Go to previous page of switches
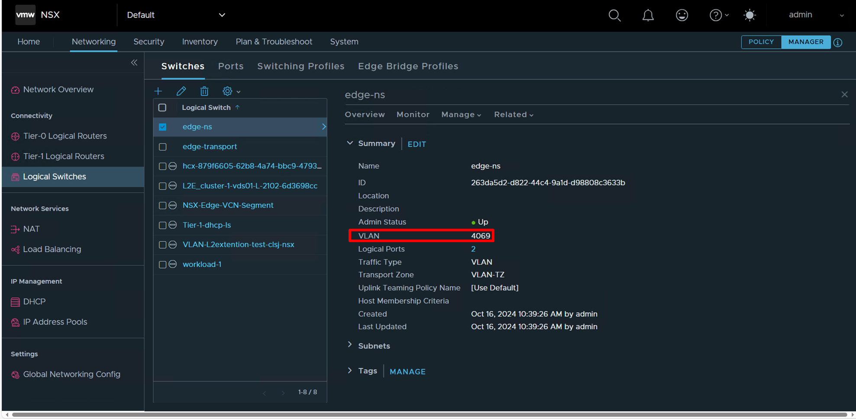The image size is (856, 419). 265,393
